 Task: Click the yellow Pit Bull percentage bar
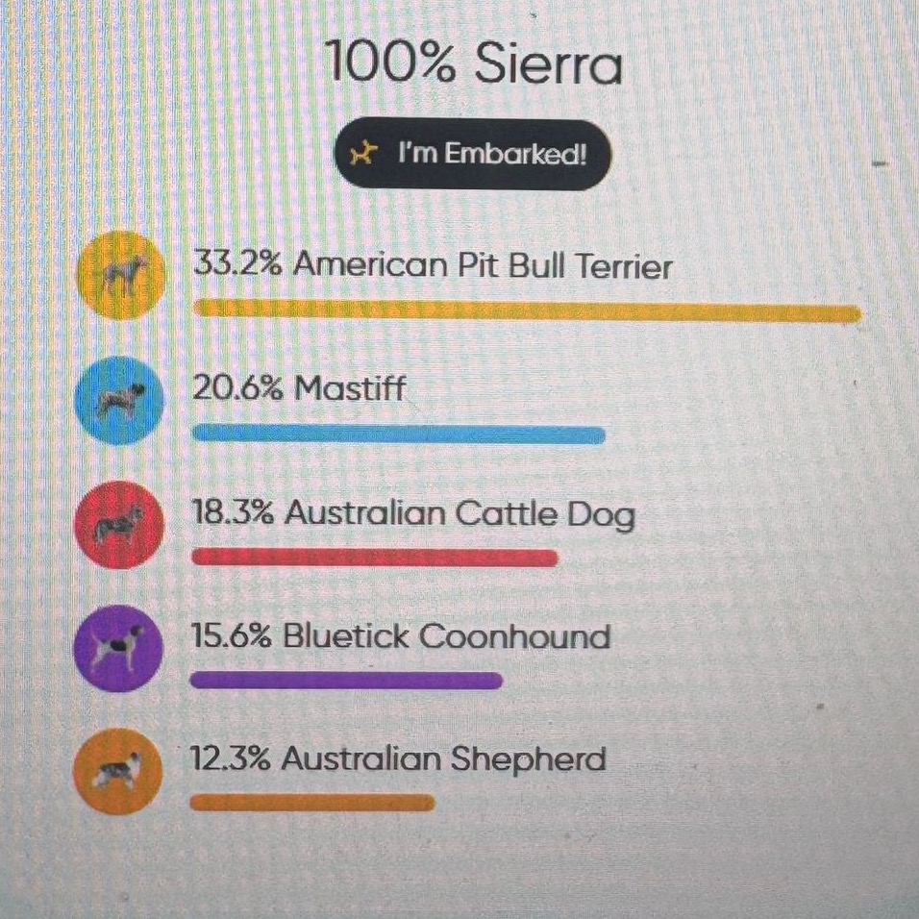(x=527, y=311)
